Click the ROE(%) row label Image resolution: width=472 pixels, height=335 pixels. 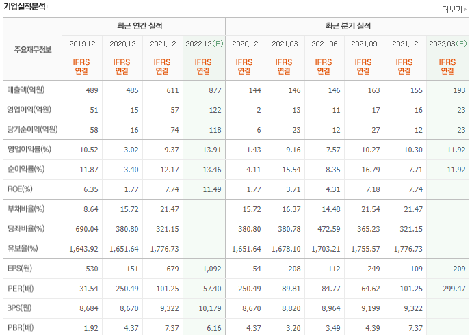point(20,189)
